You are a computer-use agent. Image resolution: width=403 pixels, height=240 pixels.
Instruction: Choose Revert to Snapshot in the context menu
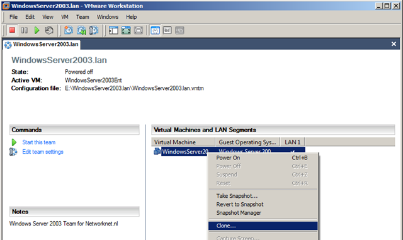(263, 204)
